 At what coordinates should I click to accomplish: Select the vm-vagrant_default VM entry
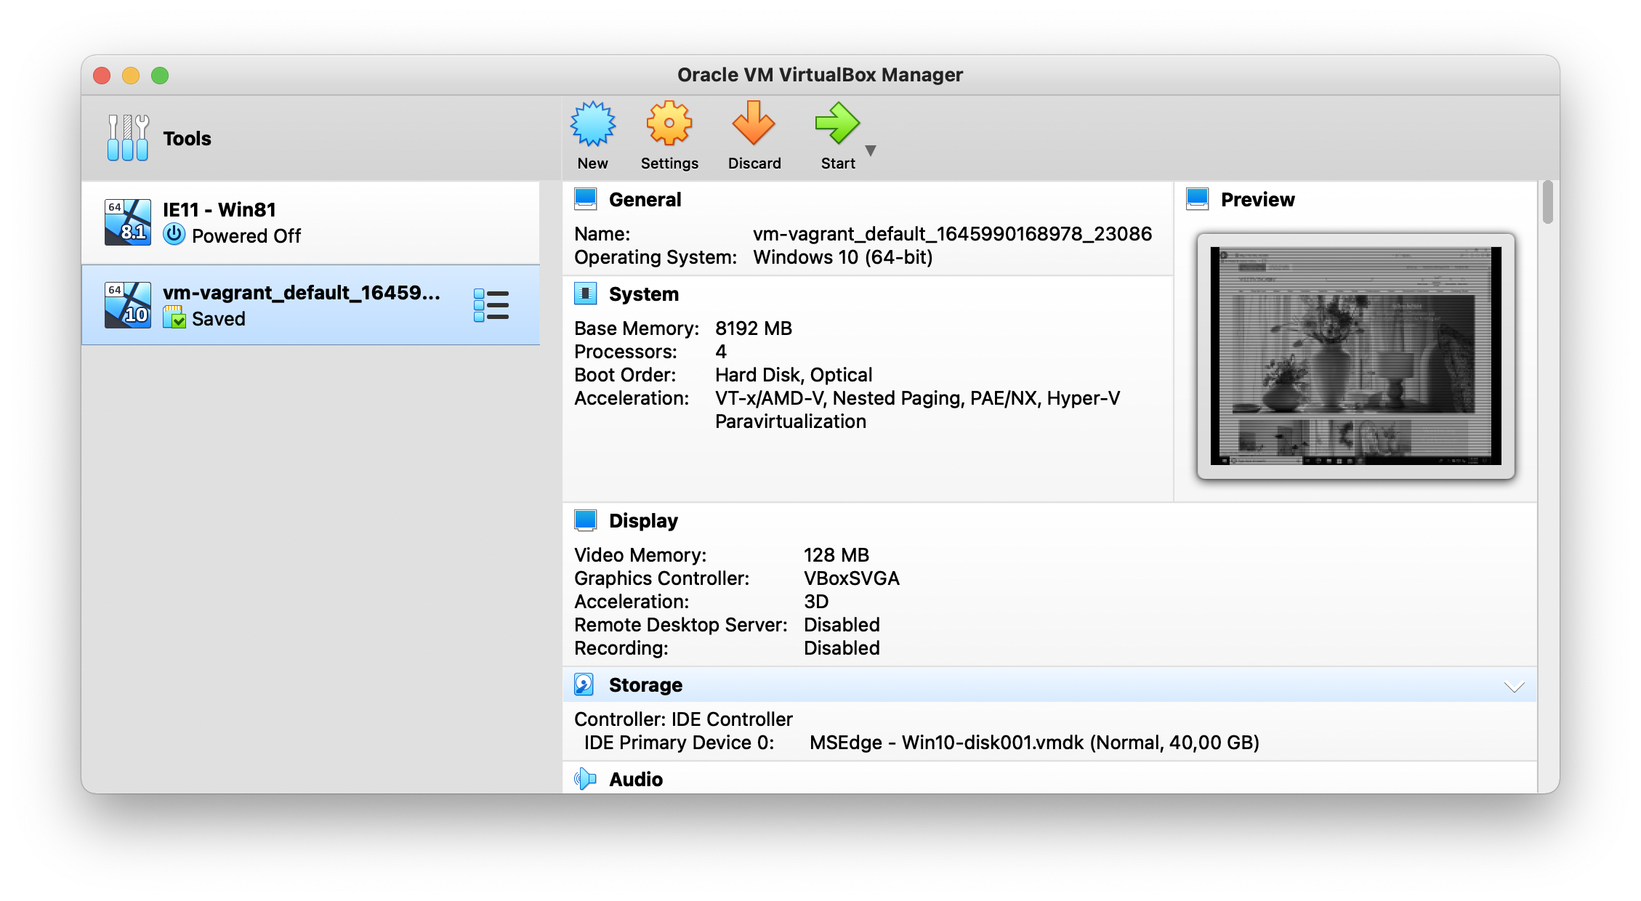[291, 304]
